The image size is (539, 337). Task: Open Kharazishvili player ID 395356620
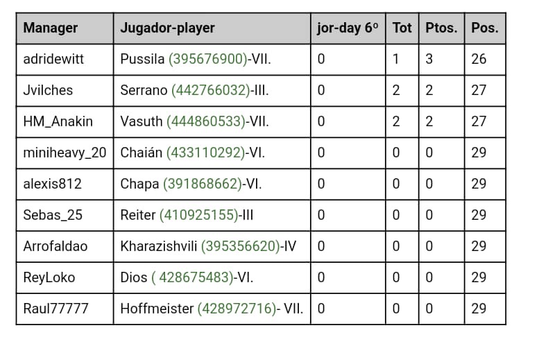coord(241,247)
